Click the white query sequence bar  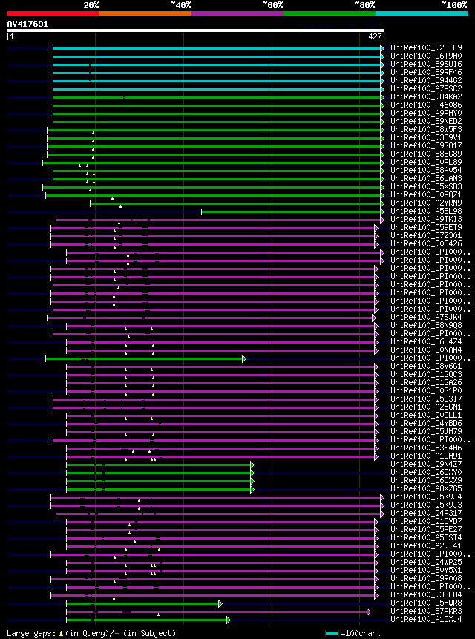[195, 30]
